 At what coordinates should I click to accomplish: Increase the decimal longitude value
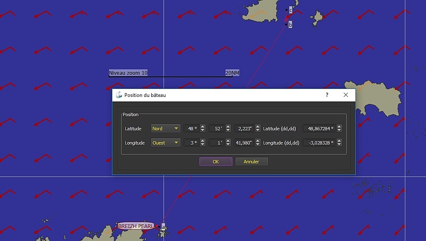click(x=339, y=141)
